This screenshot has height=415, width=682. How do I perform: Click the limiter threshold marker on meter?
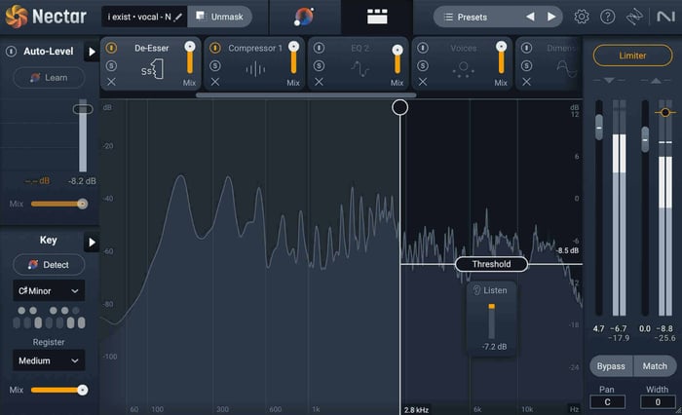[x=665, y=113]
